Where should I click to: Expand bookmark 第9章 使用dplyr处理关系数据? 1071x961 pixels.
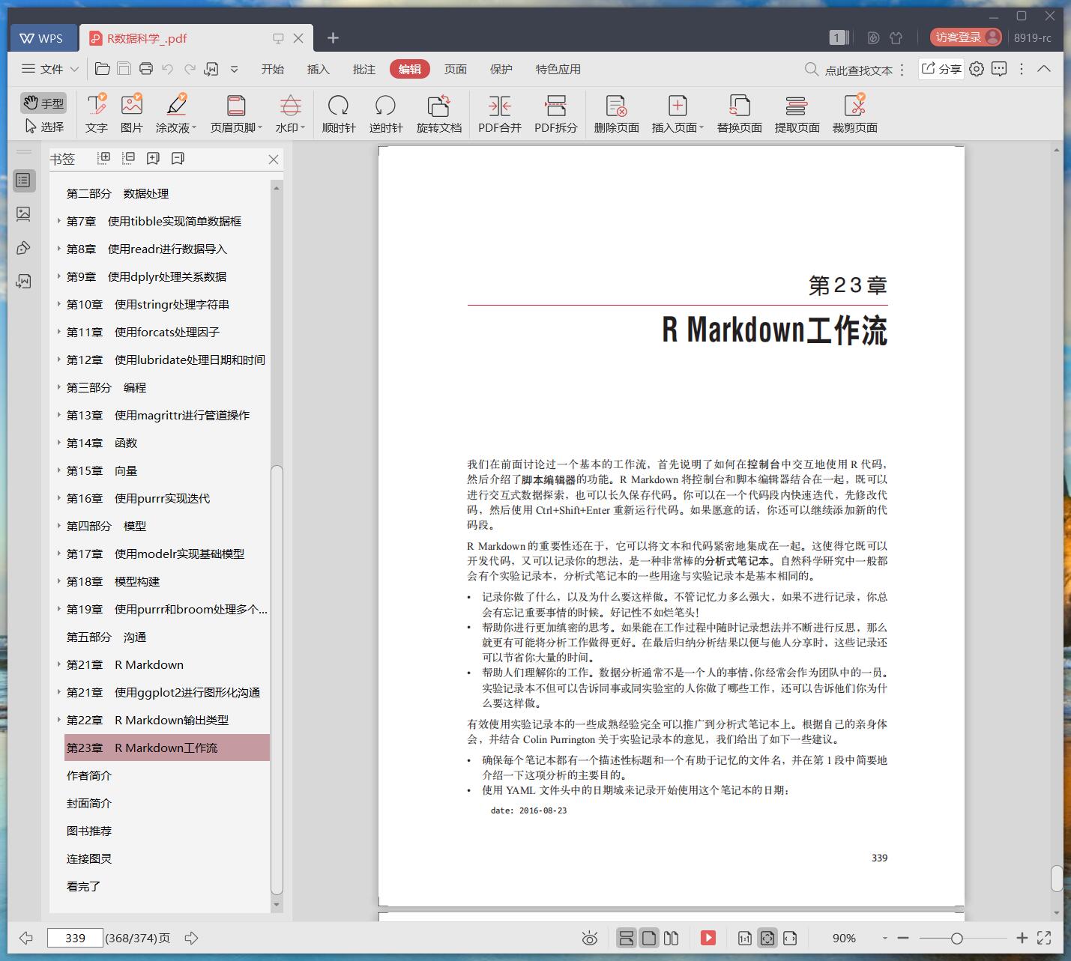(x=59, y=276)
